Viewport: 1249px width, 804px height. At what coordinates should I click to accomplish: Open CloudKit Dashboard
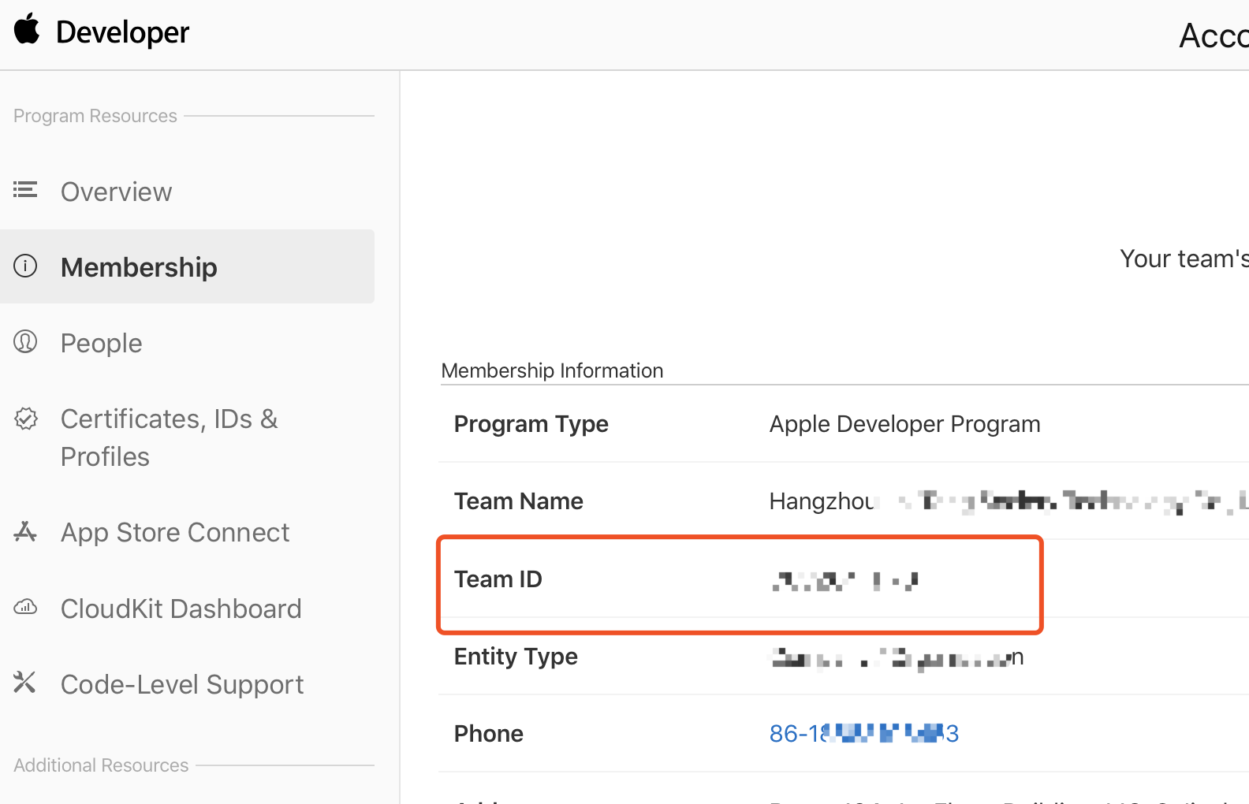click(x=181, y=609)
